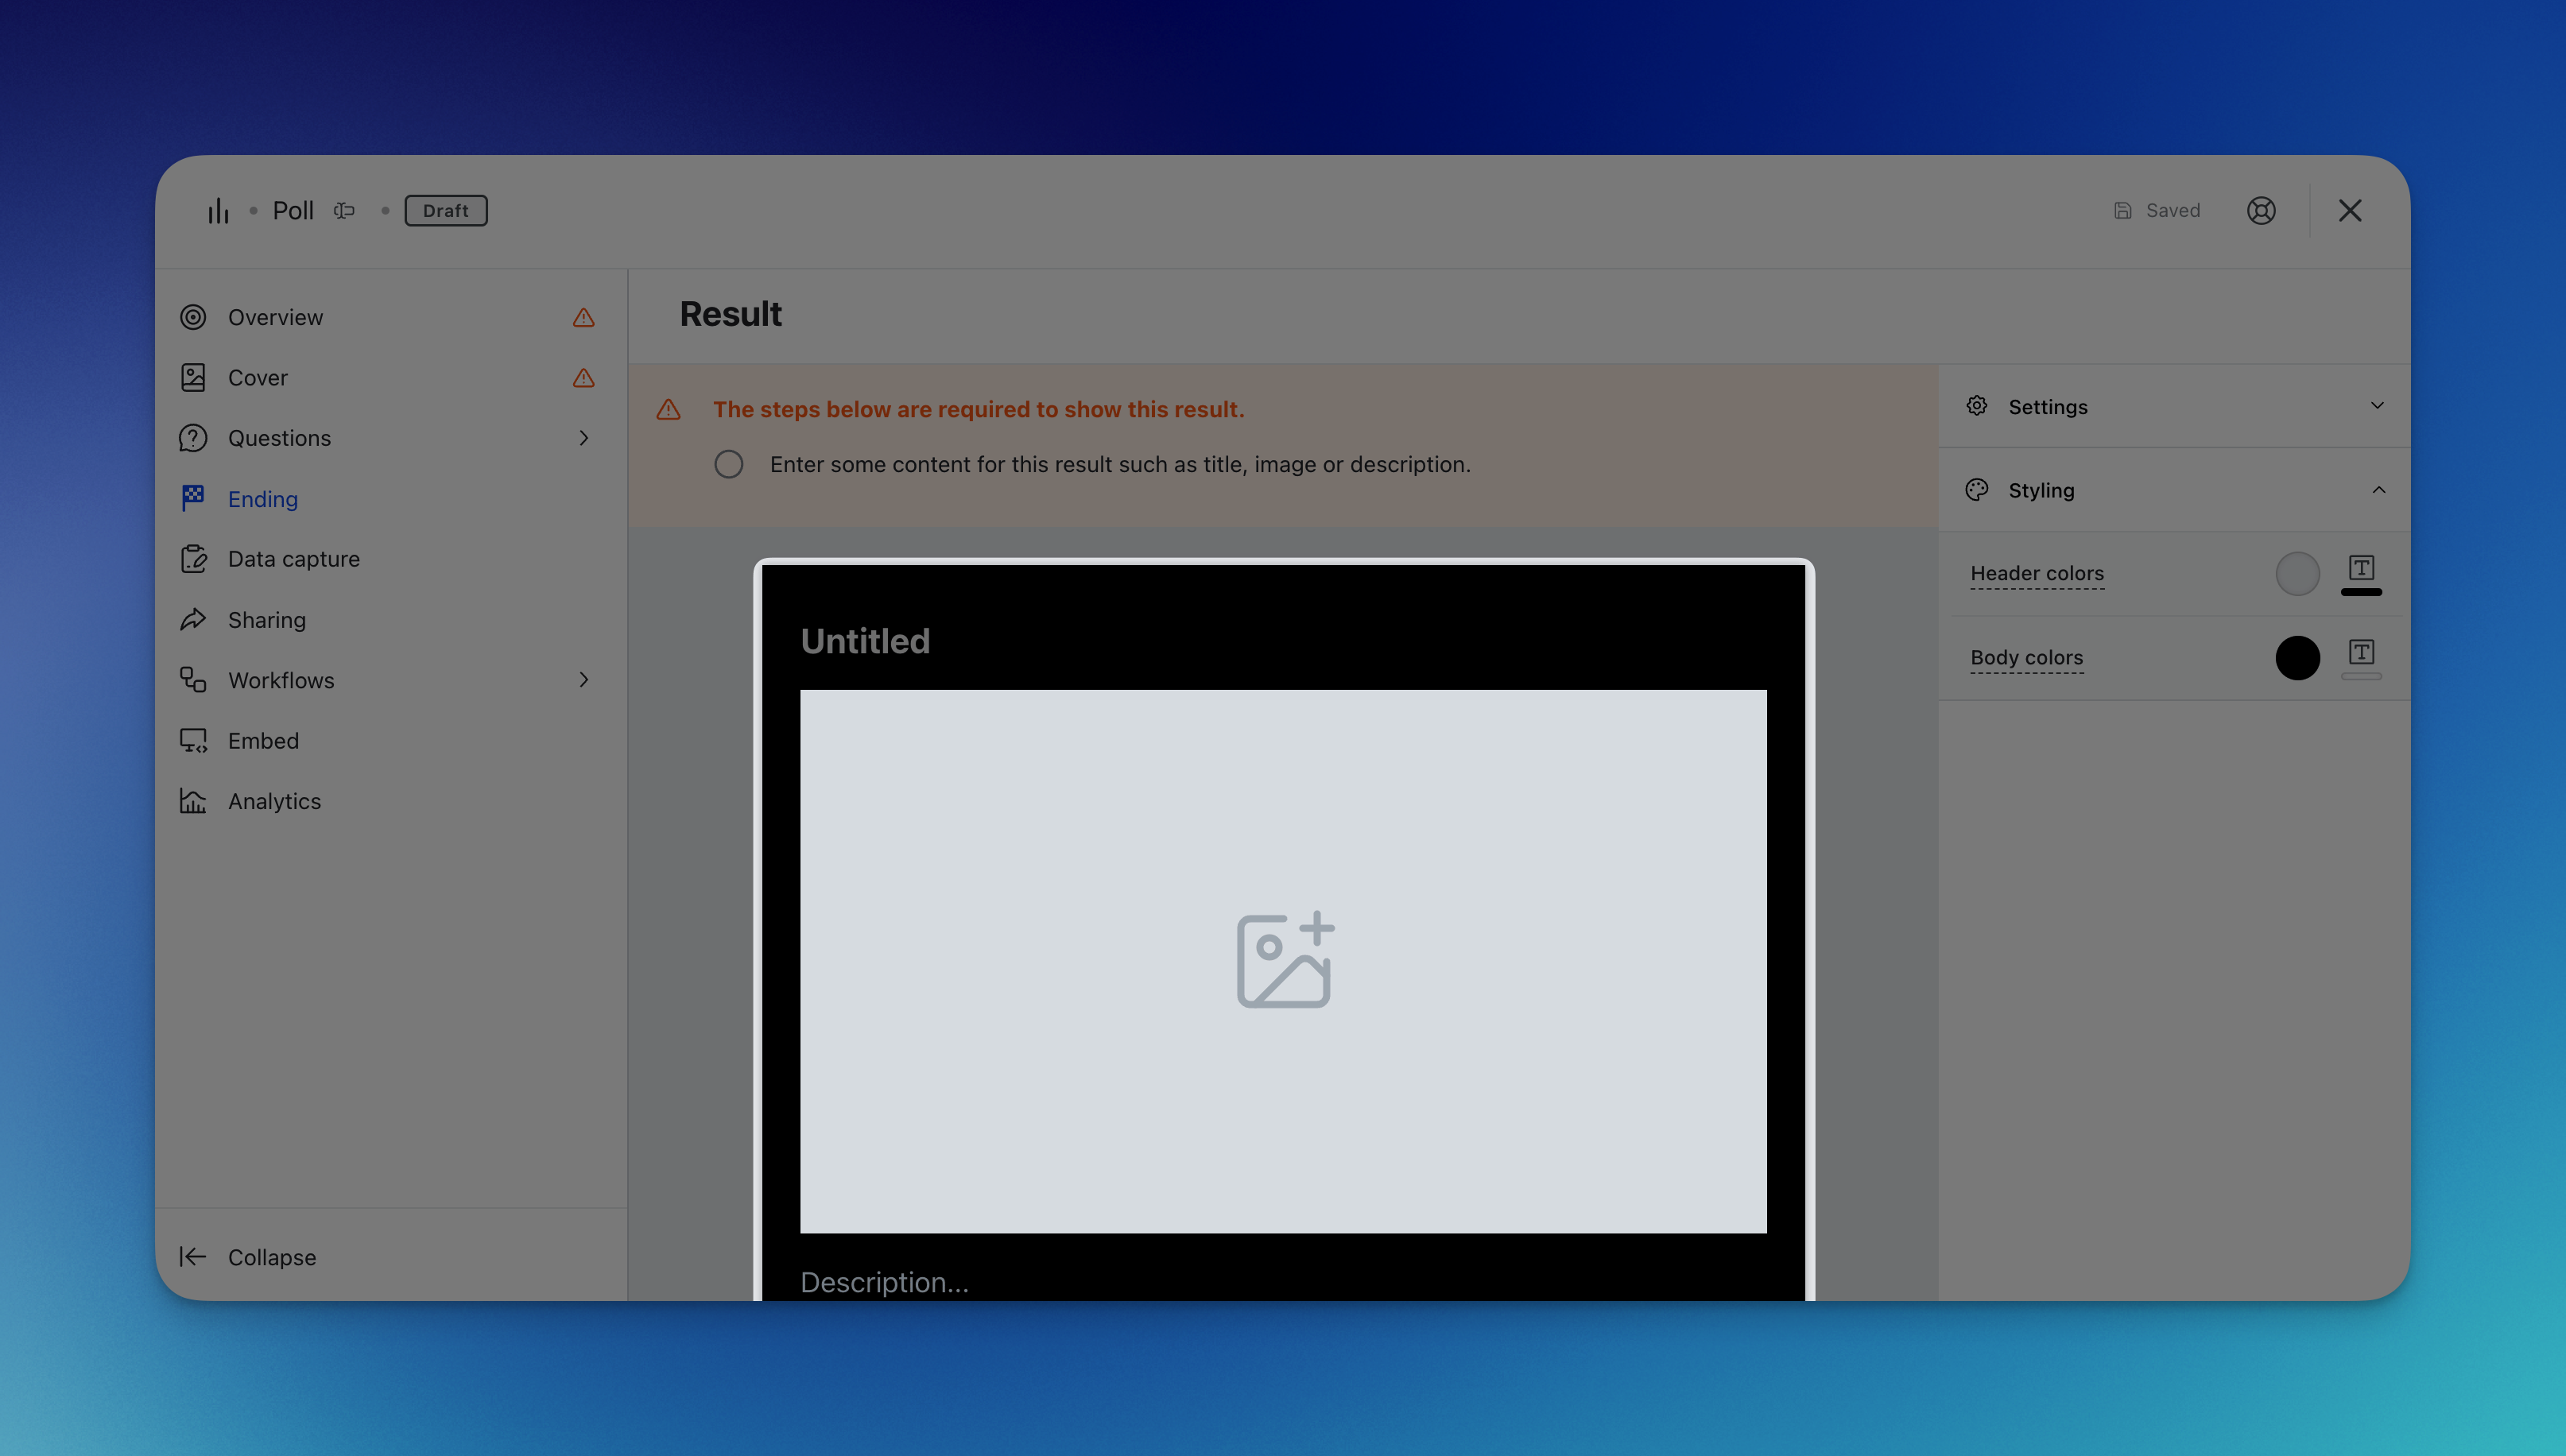Click the Overview warning triangle icon

[x=583, y=318]
